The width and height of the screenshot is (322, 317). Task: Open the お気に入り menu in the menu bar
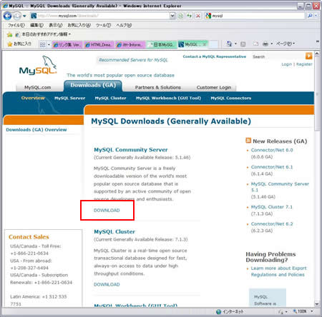click(x=79, y=25)
